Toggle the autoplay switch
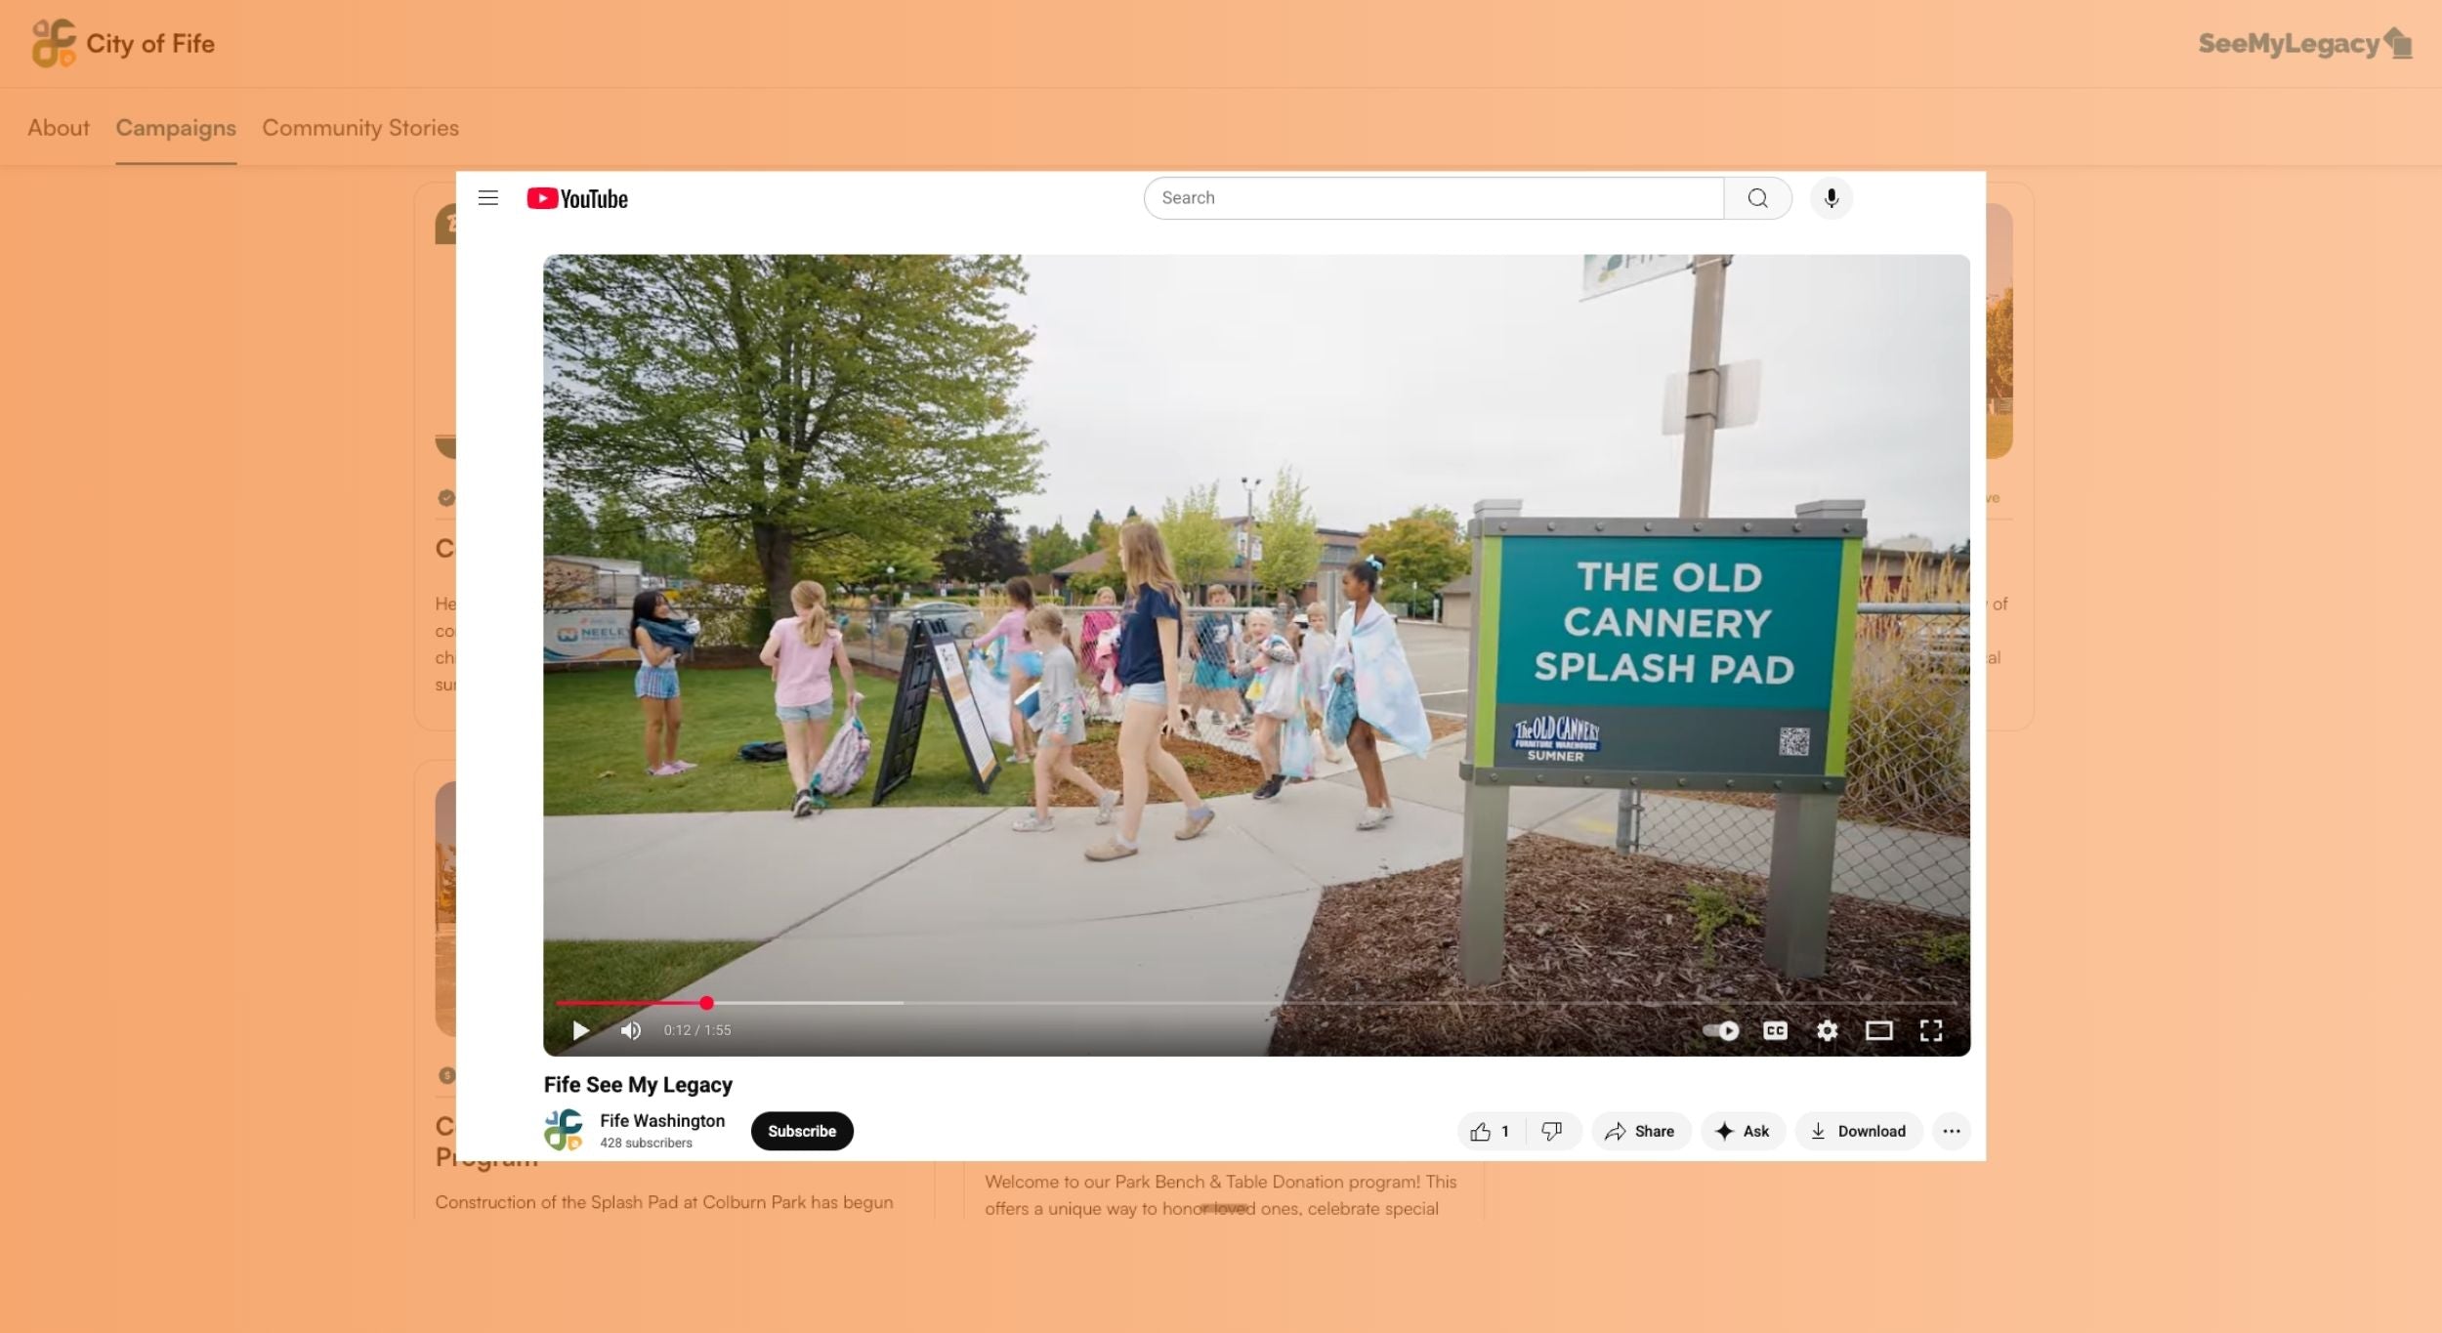 [x=1721, y=1030]
